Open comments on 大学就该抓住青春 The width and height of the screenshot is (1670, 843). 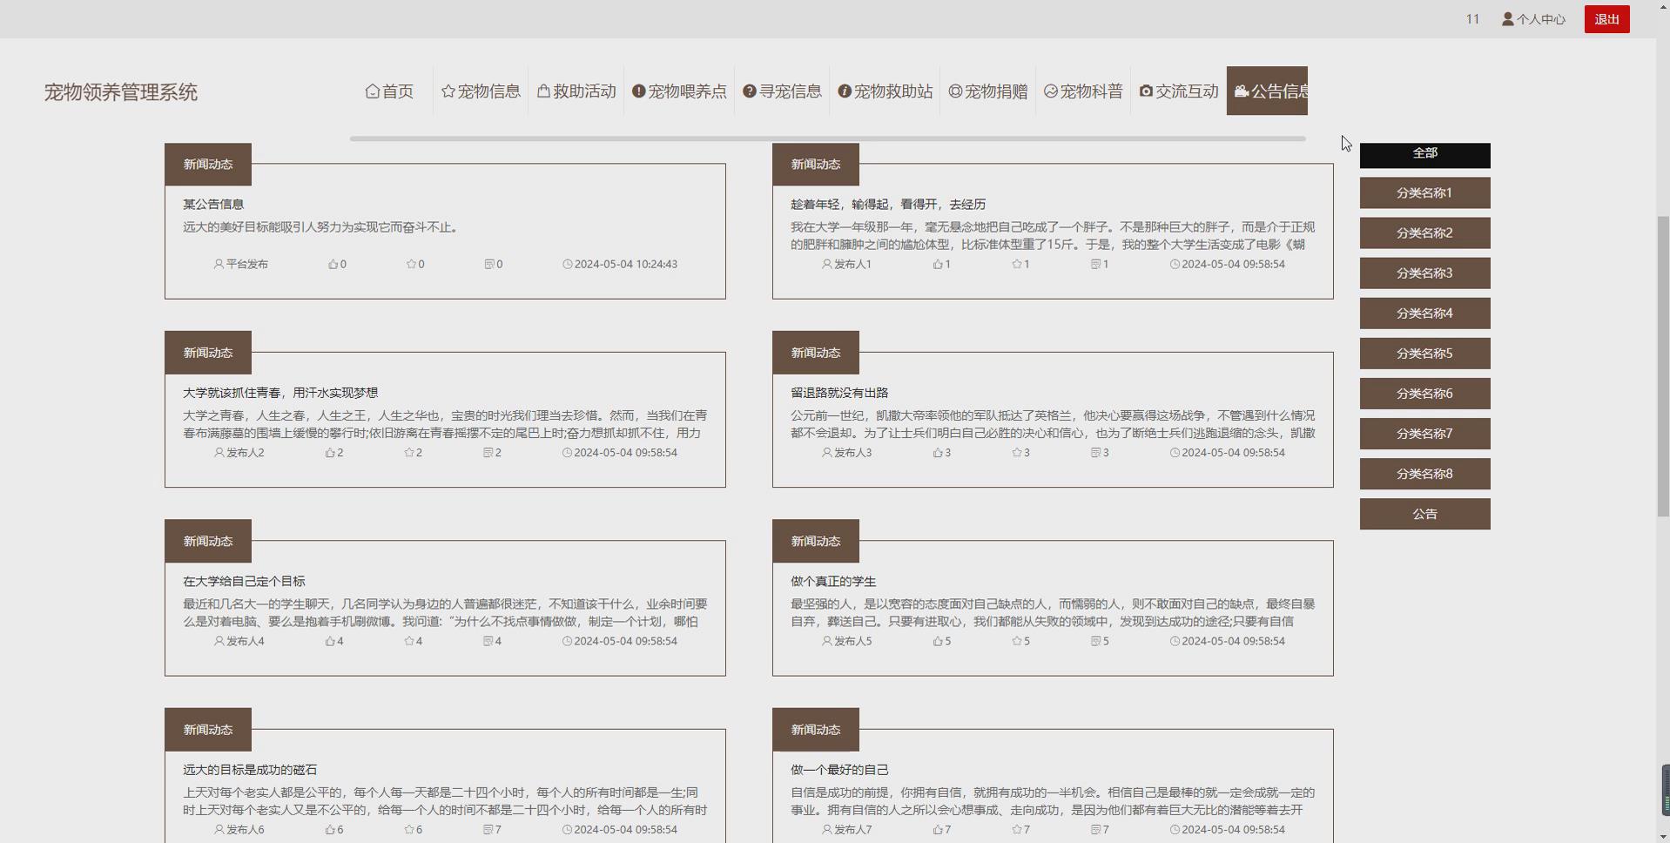click(x=488, y=452)
